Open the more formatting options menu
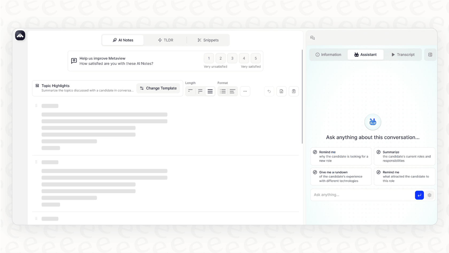The width and height of the screenshot is (449, 253). point(245,91)
